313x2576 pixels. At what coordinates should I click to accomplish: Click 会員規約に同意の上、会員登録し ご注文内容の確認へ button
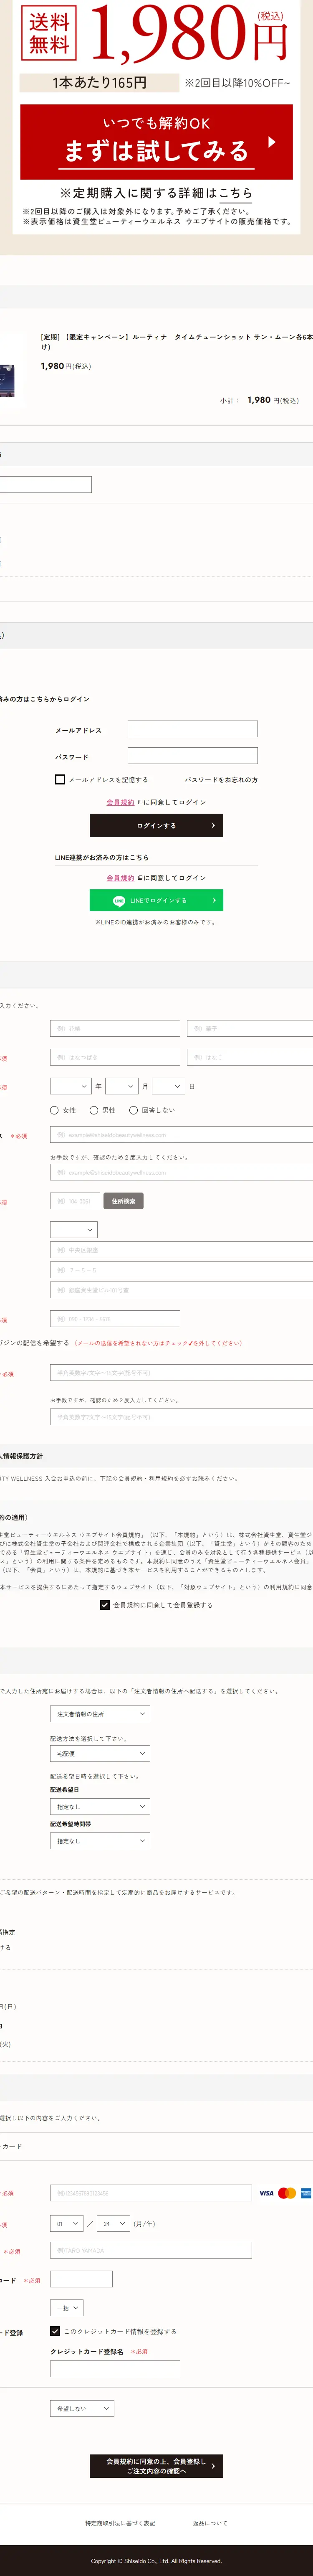[156, 2466]
